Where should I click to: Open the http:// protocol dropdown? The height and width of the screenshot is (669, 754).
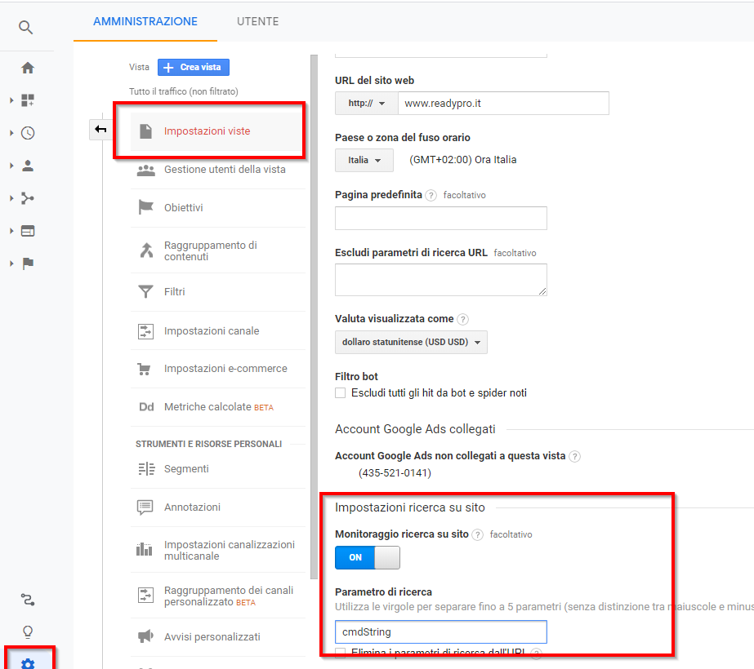(x=366, y=104)
